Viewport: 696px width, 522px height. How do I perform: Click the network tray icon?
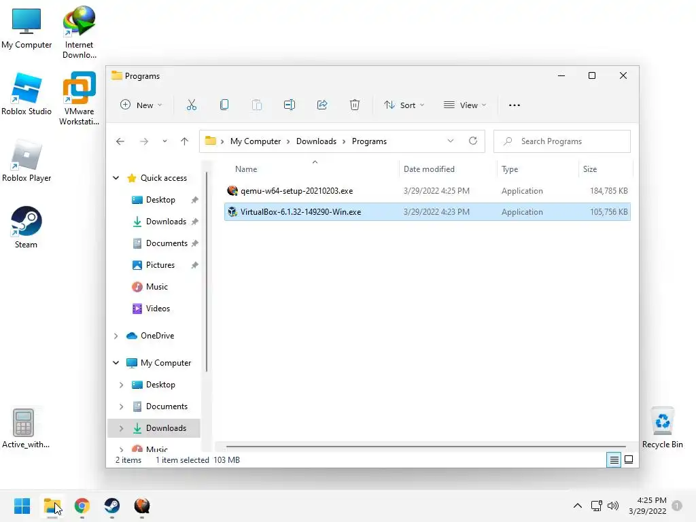[x=596, y=506]
